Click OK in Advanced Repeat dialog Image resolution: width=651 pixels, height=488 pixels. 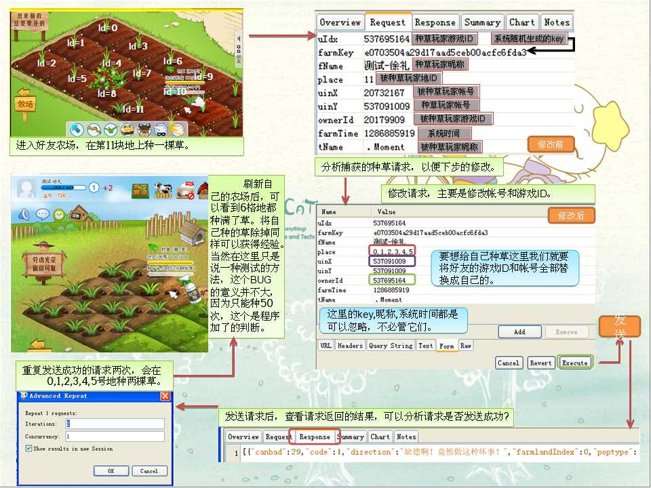pos(111,471)
